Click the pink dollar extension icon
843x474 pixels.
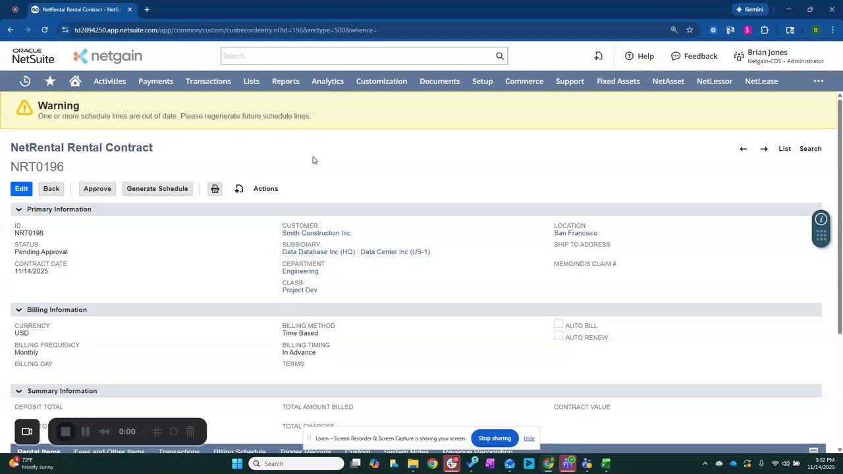(x=748, y=30)
